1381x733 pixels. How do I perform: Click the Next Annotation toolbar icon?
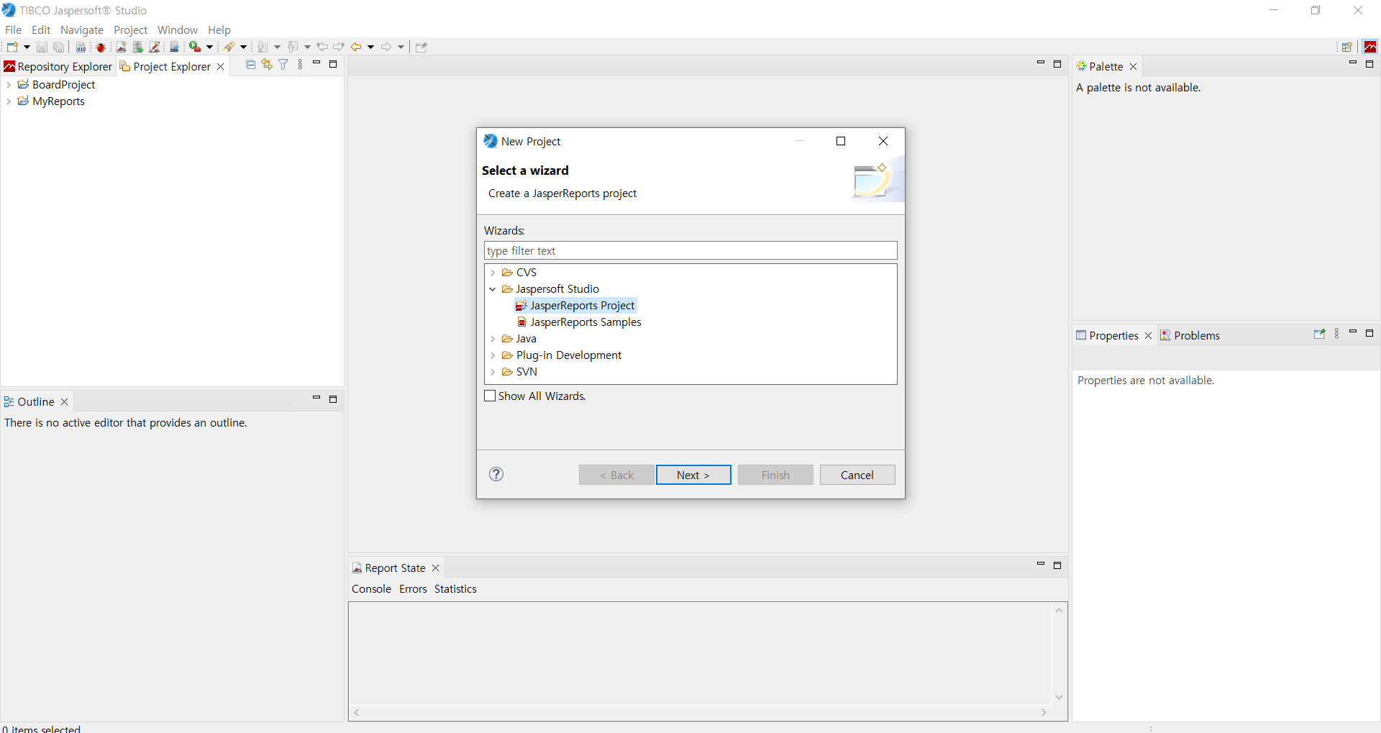[263, 47]
